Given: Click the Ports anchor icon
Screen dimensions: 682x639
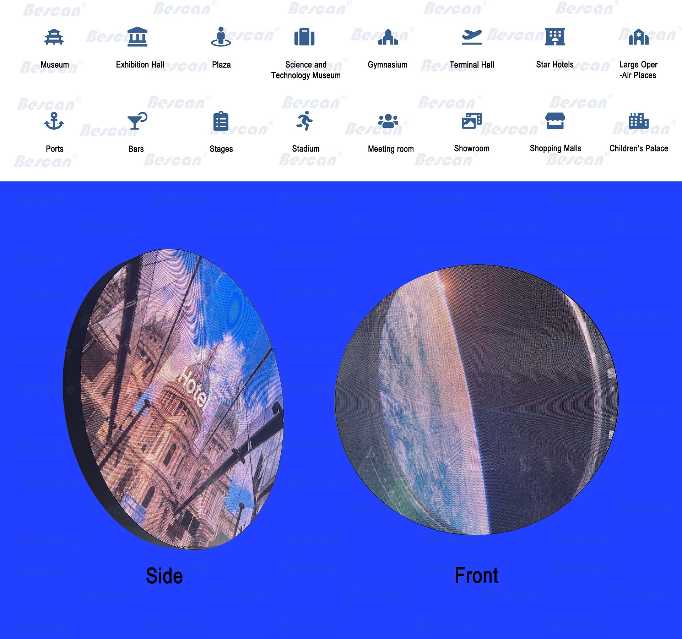Looking at the screenshot, I should point(55,121).
